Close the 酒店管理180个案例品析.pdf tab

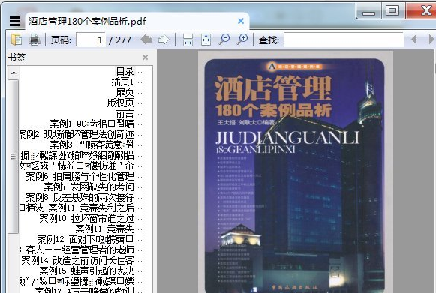pyautogui.click(x=241, y=21)
